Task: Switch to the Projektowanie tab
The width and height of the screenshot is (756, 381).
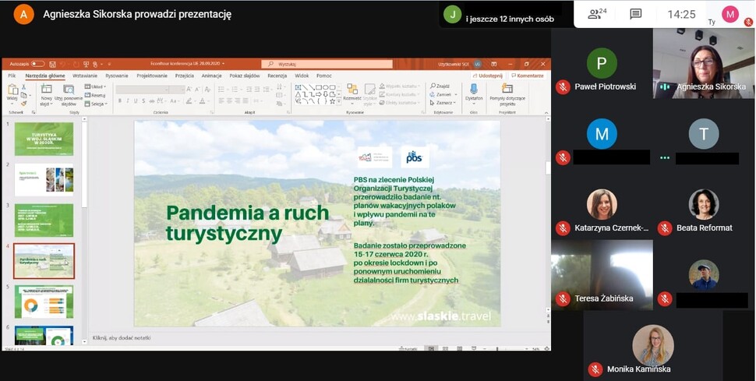Action: [152, 76]
